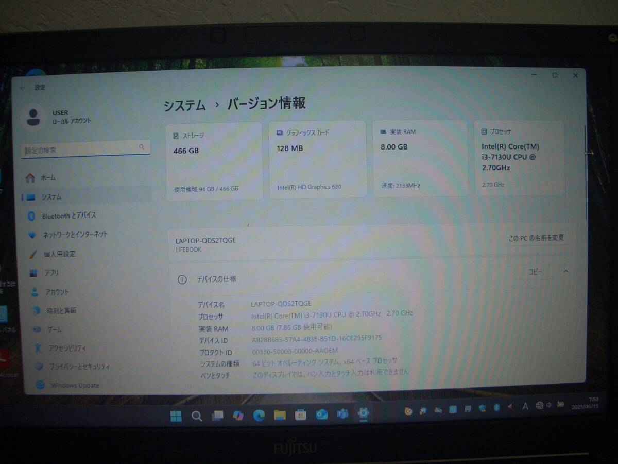Click the Wi-Fi icon beside ネットワーク
Image resolution: width=618 pixels, height=464 pixels.
pos(32,235)
